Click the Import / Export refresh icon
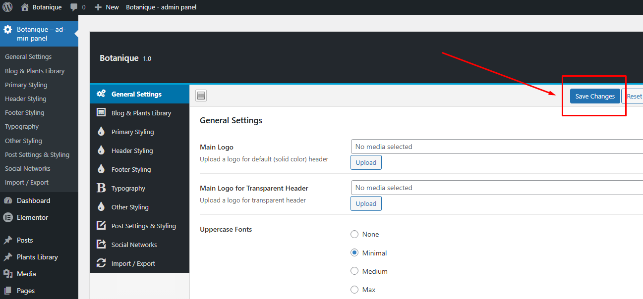643x299 pixels. tap(101, 263)
